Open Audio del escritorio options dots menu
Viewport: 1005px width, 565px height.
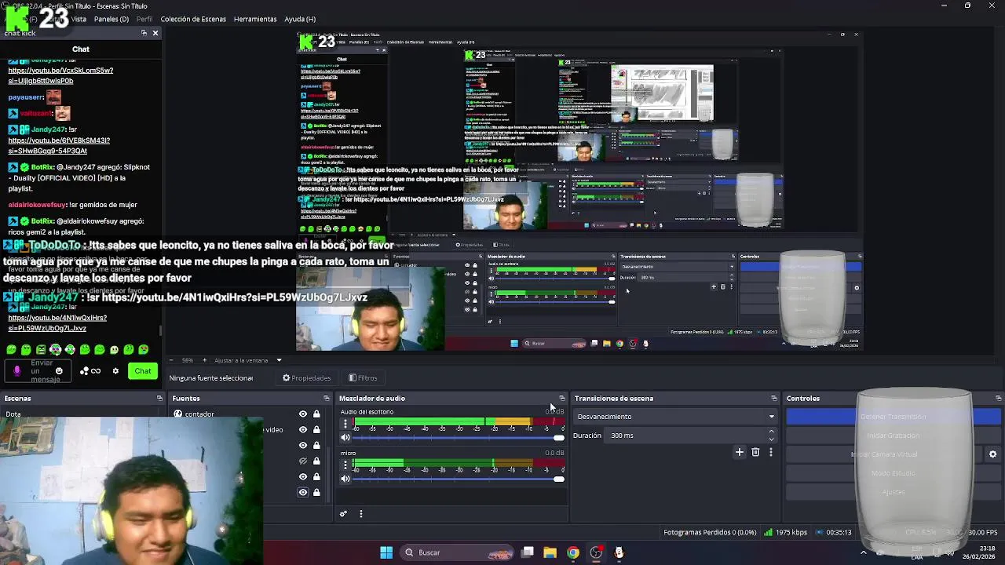point(345,424)
